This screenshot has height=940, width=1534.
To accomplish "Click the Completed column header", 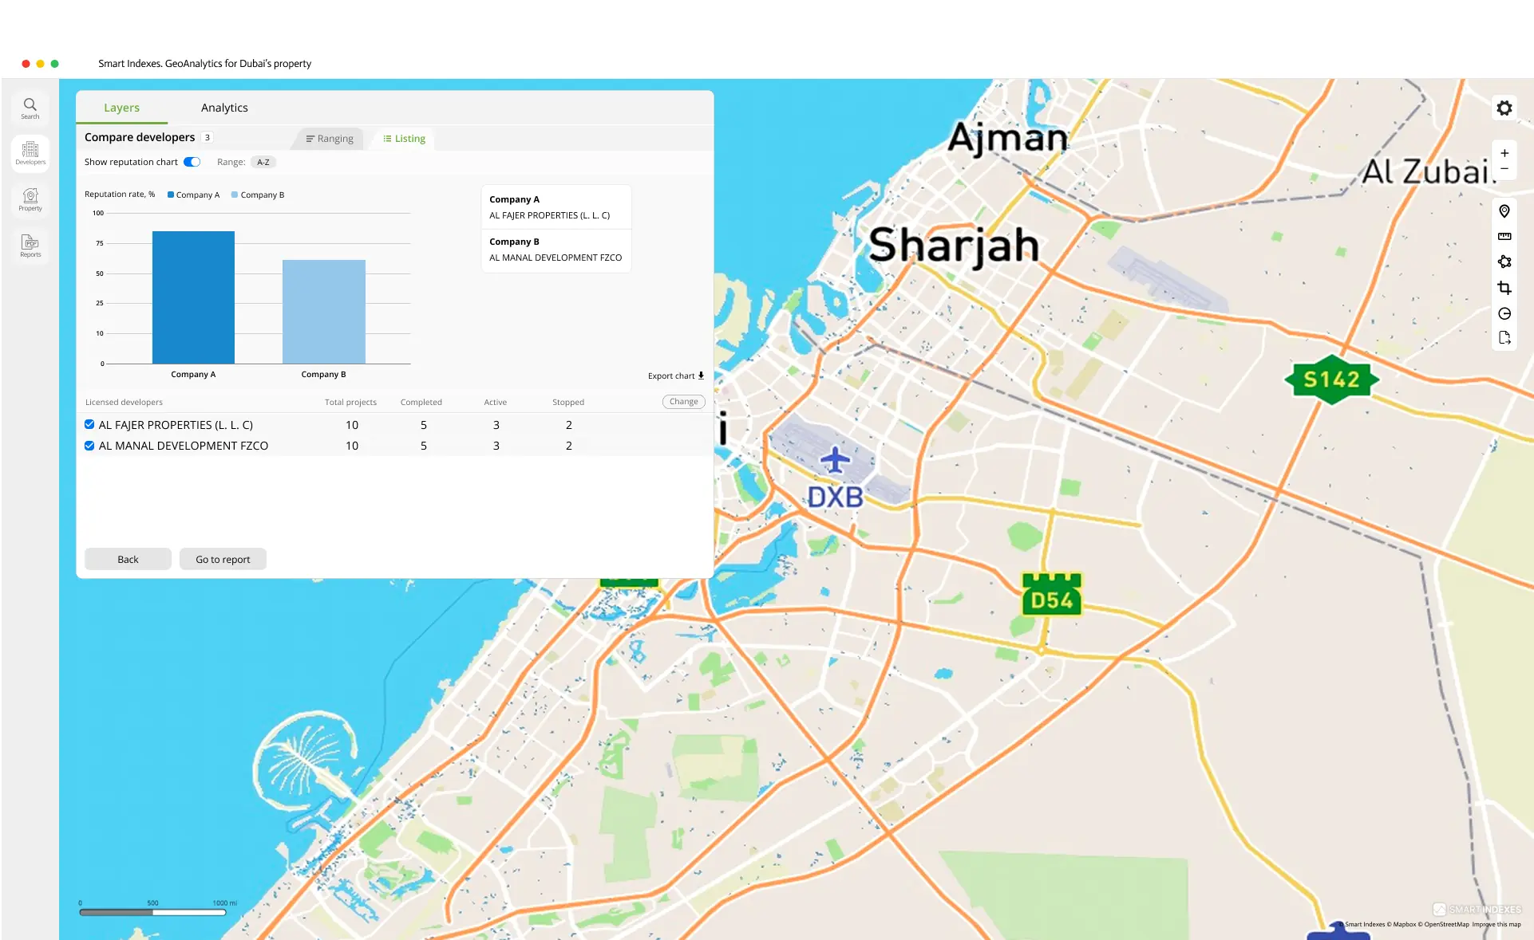I will pos(421,402).
